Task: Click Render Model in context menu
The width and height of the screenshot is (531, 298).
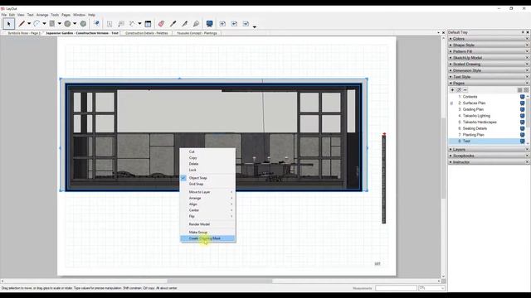Action: coord(207,224)
